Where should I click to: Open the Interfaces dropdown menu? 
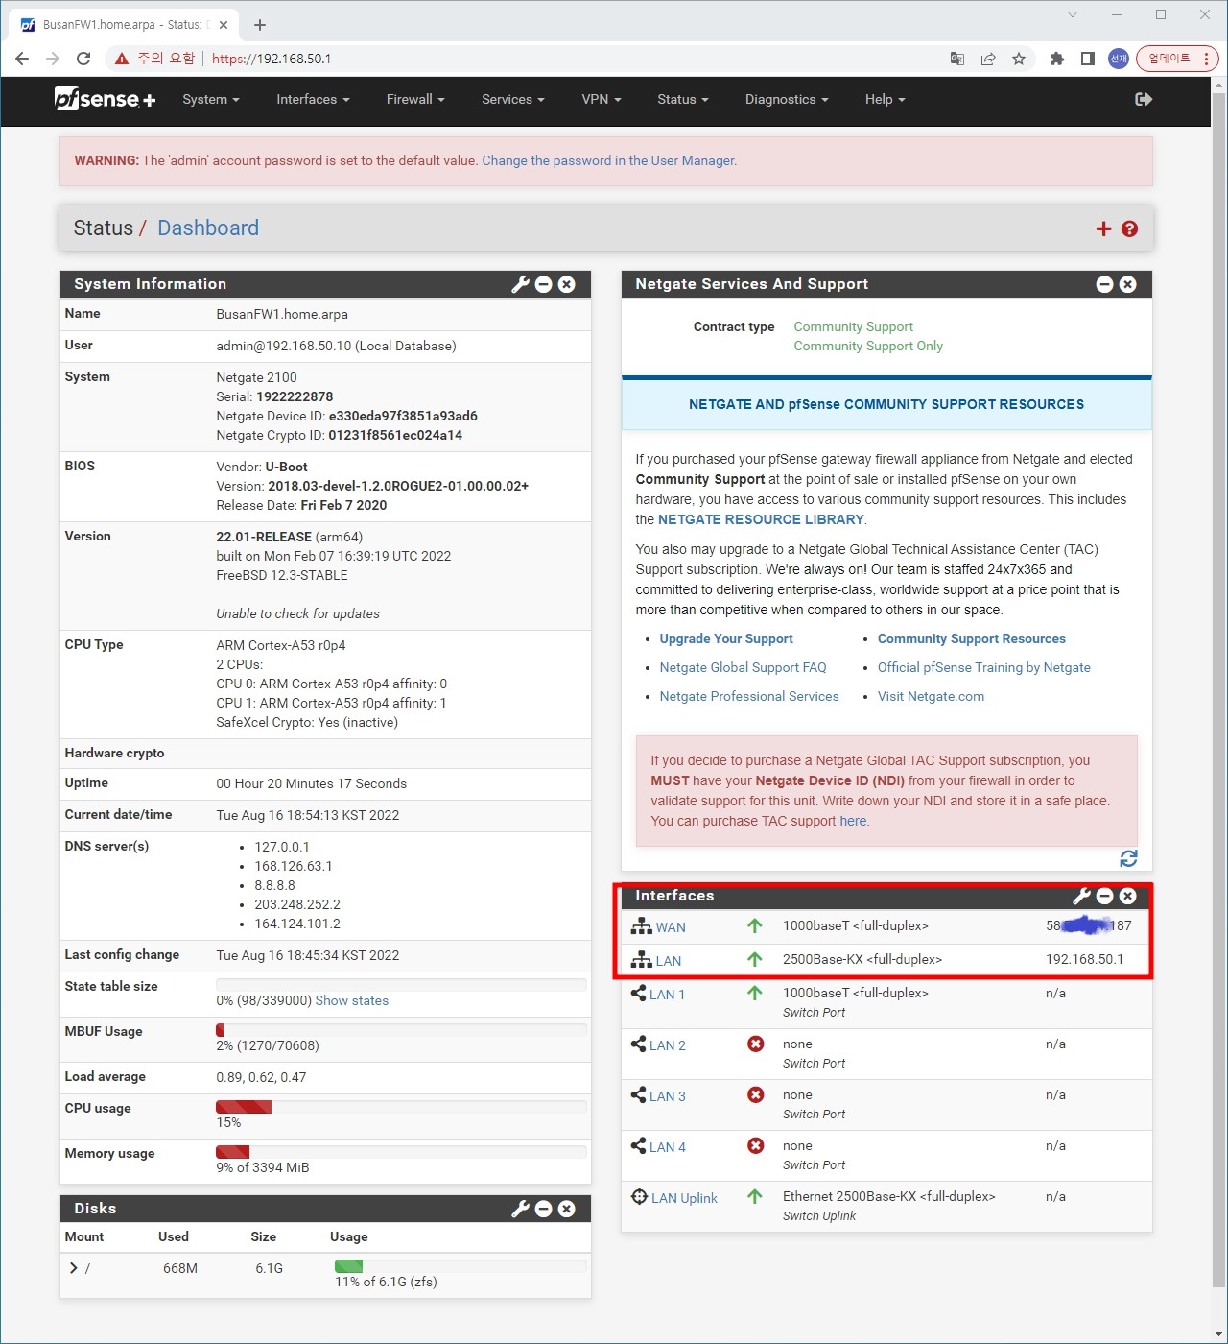(313, 99)
